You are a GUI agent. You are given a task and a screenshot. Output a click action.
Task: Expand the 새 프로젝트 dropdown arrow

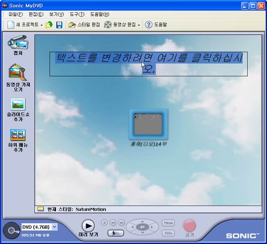(x=42, y=25)
